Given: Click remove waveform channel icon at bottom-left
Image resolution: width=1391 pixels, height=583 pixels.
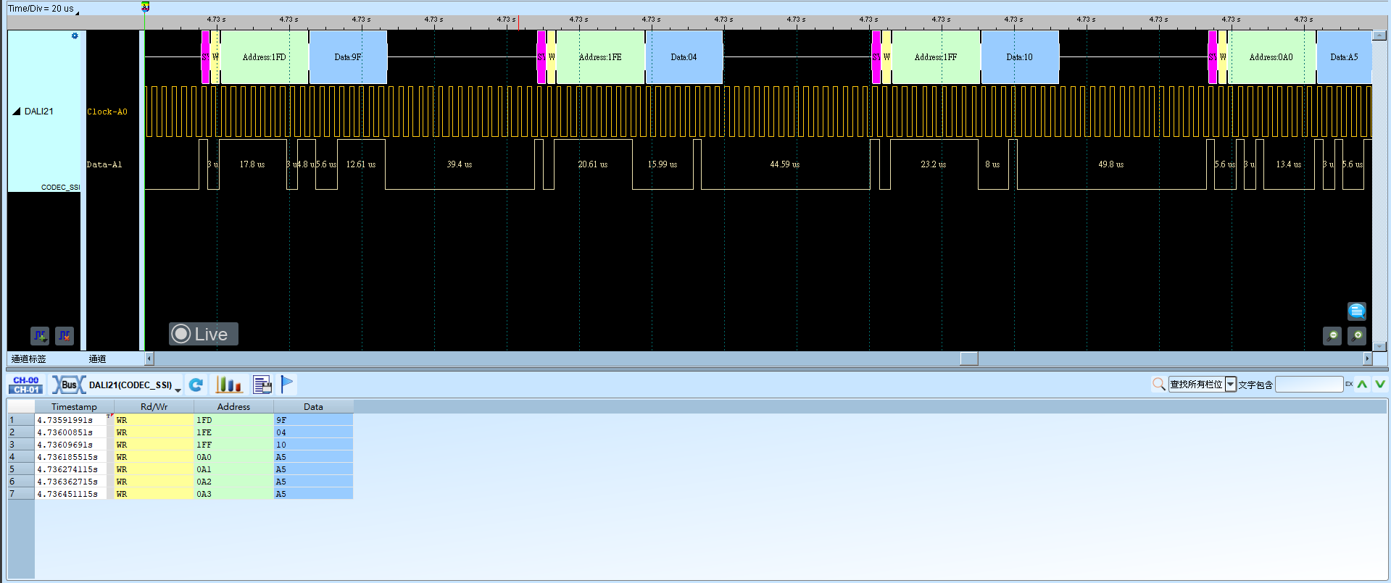Looking at the screenshot, I should coord(65,335).
